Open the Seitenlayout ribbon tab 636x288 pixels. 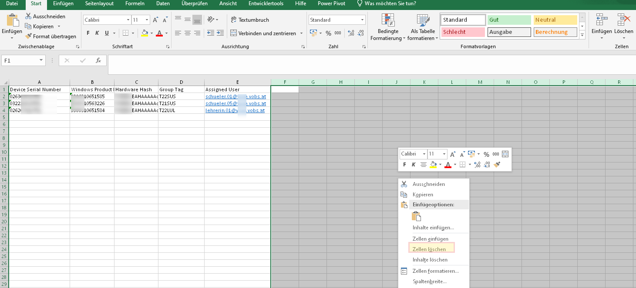pyautogui.click(x=99, y=3)
